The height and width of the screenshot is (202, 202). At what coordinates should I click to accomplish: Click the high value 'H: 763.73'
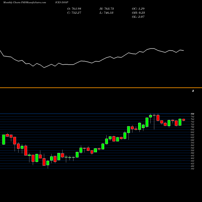click(x=107, y=8)
